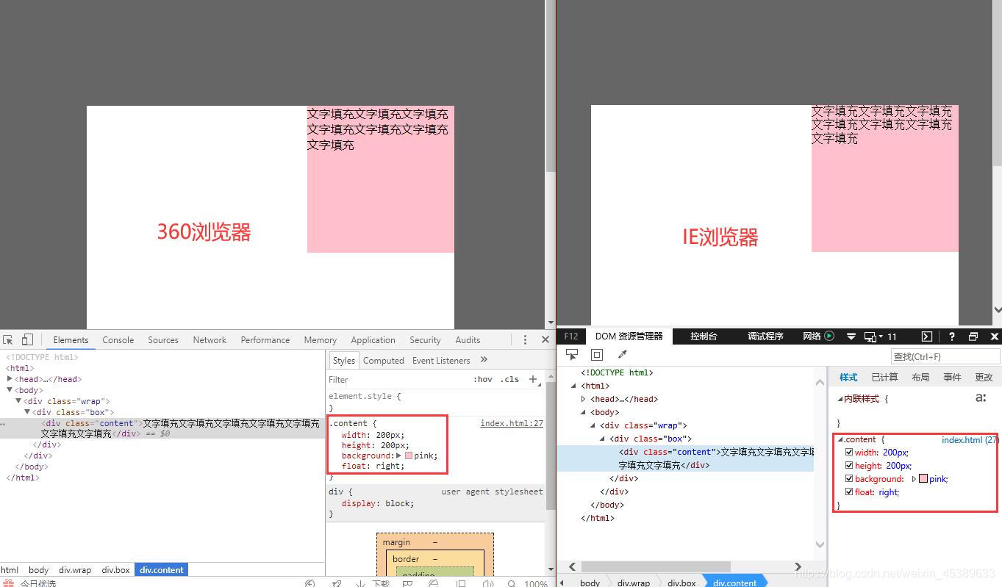Show more style tabs via double chevron

coord(484,359)
